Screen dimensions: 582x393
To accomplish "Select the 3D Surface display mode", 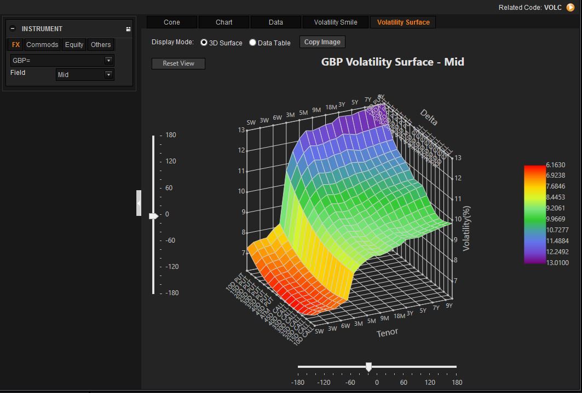I will pos(204,43).
